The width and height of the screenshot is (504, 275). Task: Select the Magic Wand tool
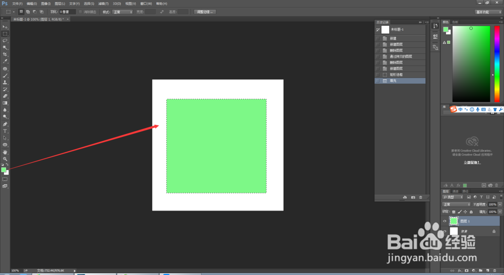tap(5, 47)
